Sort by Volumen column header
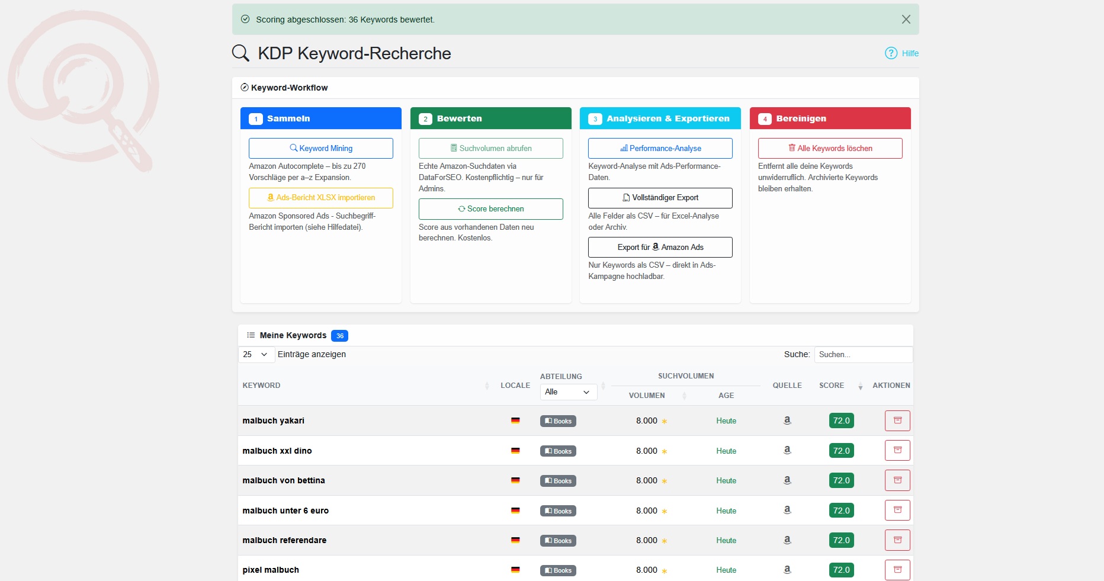 coord(651,396)
